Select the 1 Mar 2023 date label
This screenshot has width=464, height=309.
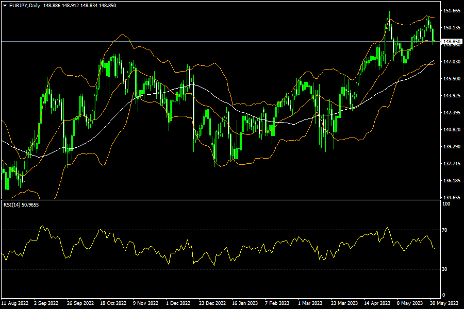pyautogui.click(x=310, y=303)
